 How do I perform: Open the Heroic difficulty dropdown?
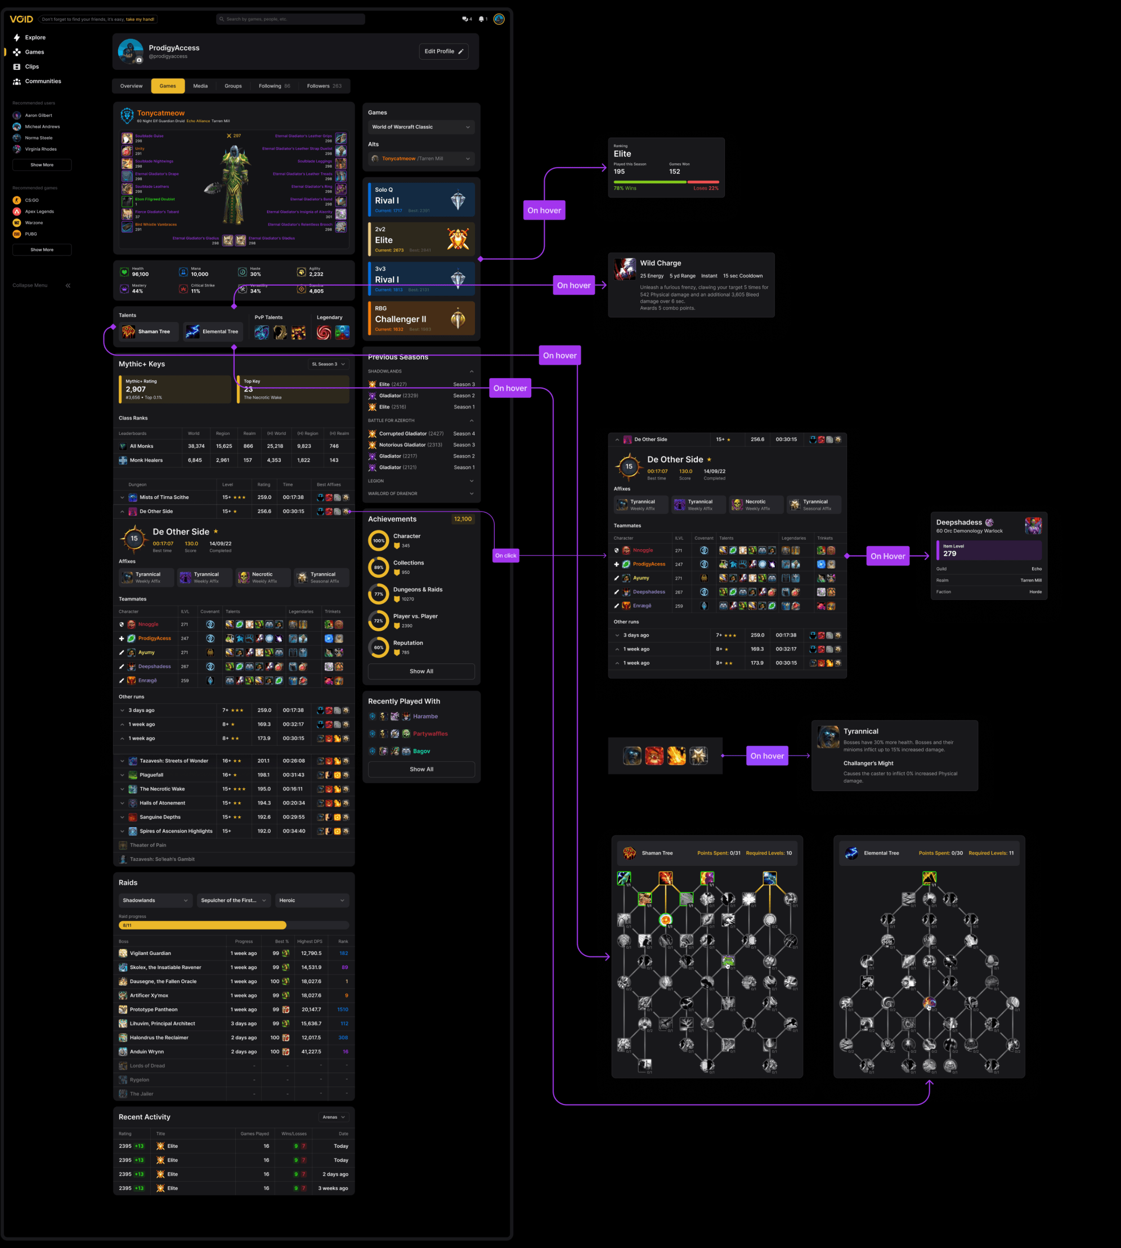(x=312, y=900)
